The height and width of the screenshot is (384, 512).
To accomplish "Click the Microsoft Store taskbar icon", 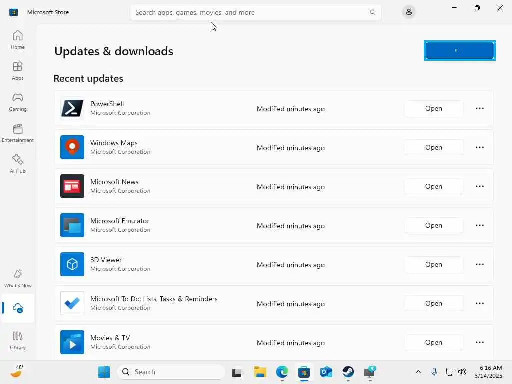I will [304, 372].
